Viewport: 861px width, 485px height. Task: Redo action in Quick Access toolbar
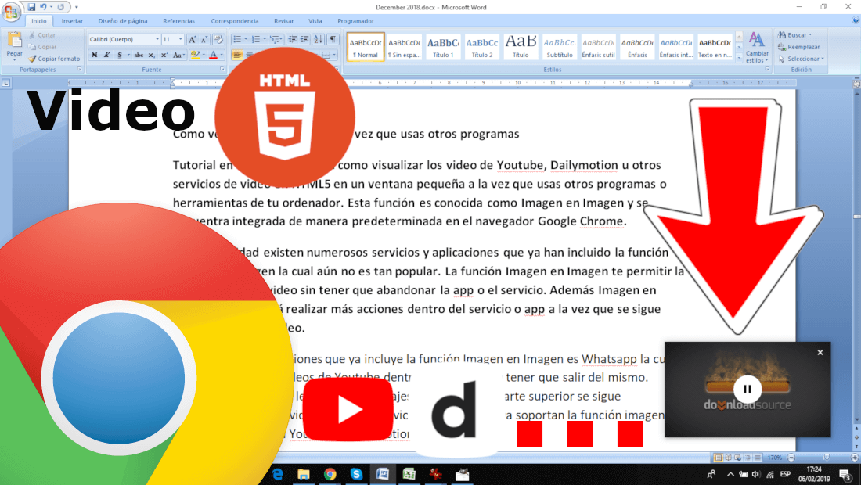tap(60, 7)
